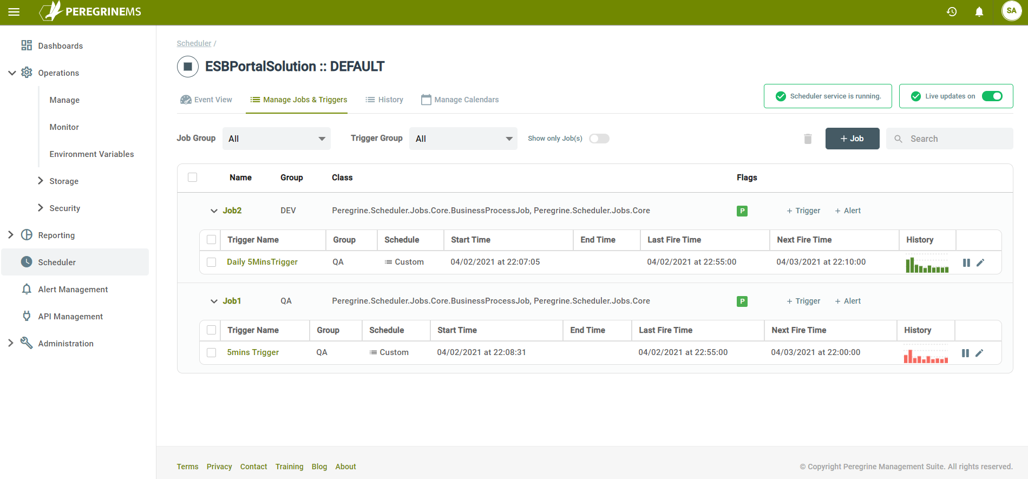This screenshot has height=479, width=1028.
Task: View history chart for 5mins Trigger
Action: [926, 354]
